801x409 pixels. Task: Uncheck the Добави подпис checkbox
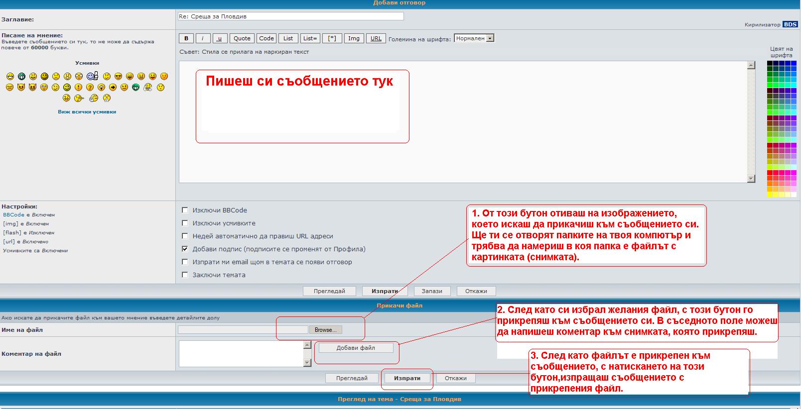tap(185, 249)
